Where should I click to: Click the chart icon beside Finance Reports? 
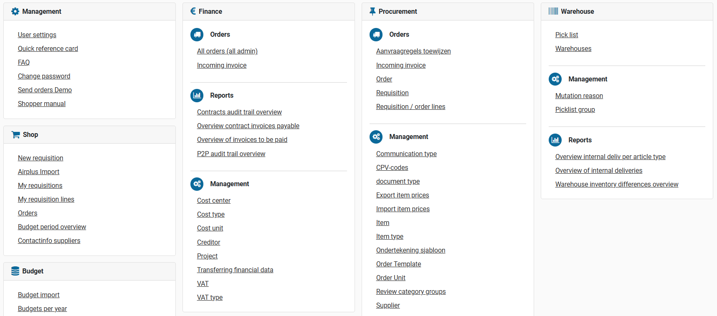click(197, 96)
